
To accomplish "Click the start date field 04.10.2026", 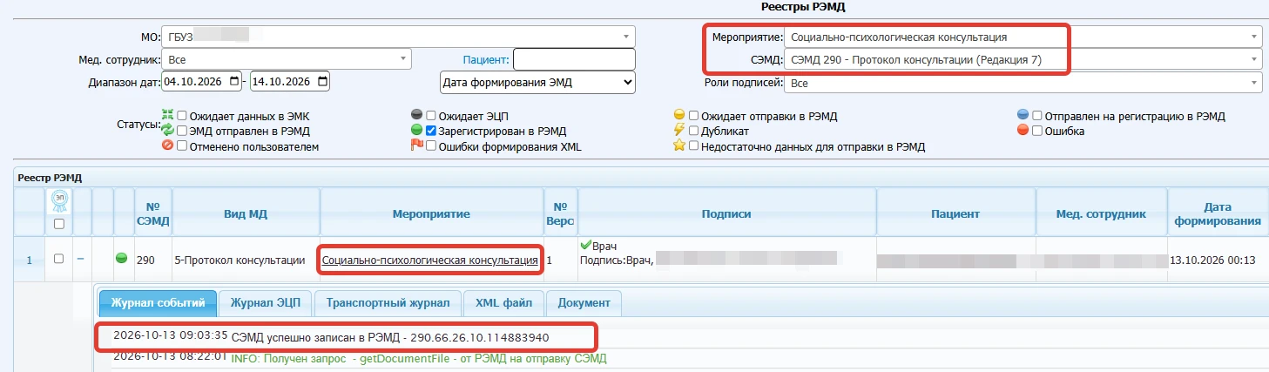I will [203, 82].
